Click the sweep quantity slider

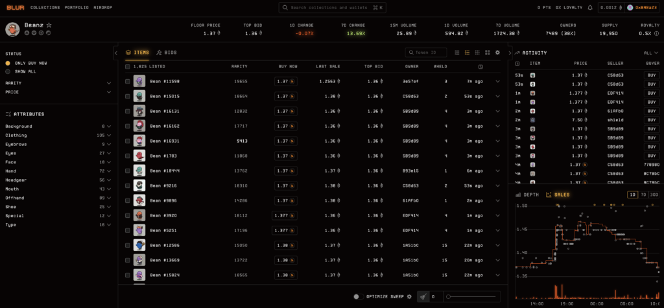[x=472, y=296]
